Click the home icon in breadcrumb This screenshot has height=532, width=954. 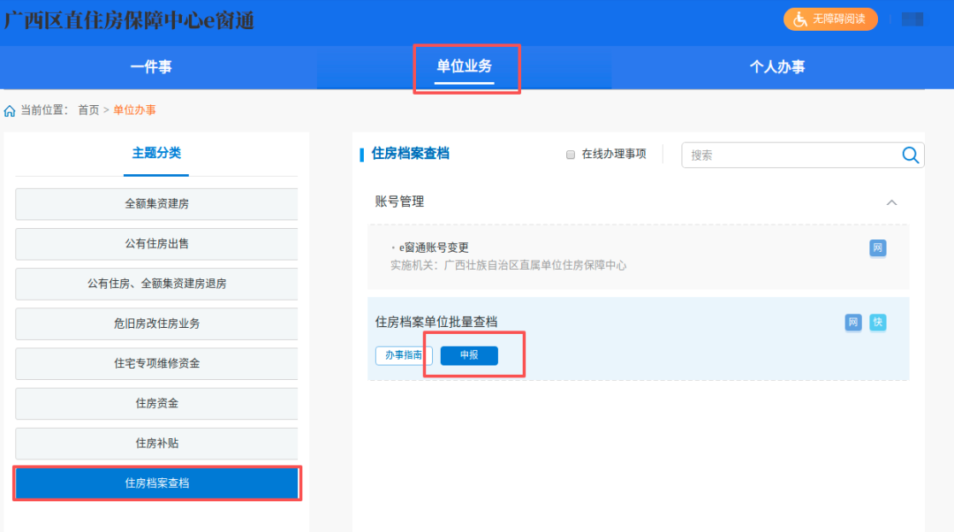click(x=10, y=110)
